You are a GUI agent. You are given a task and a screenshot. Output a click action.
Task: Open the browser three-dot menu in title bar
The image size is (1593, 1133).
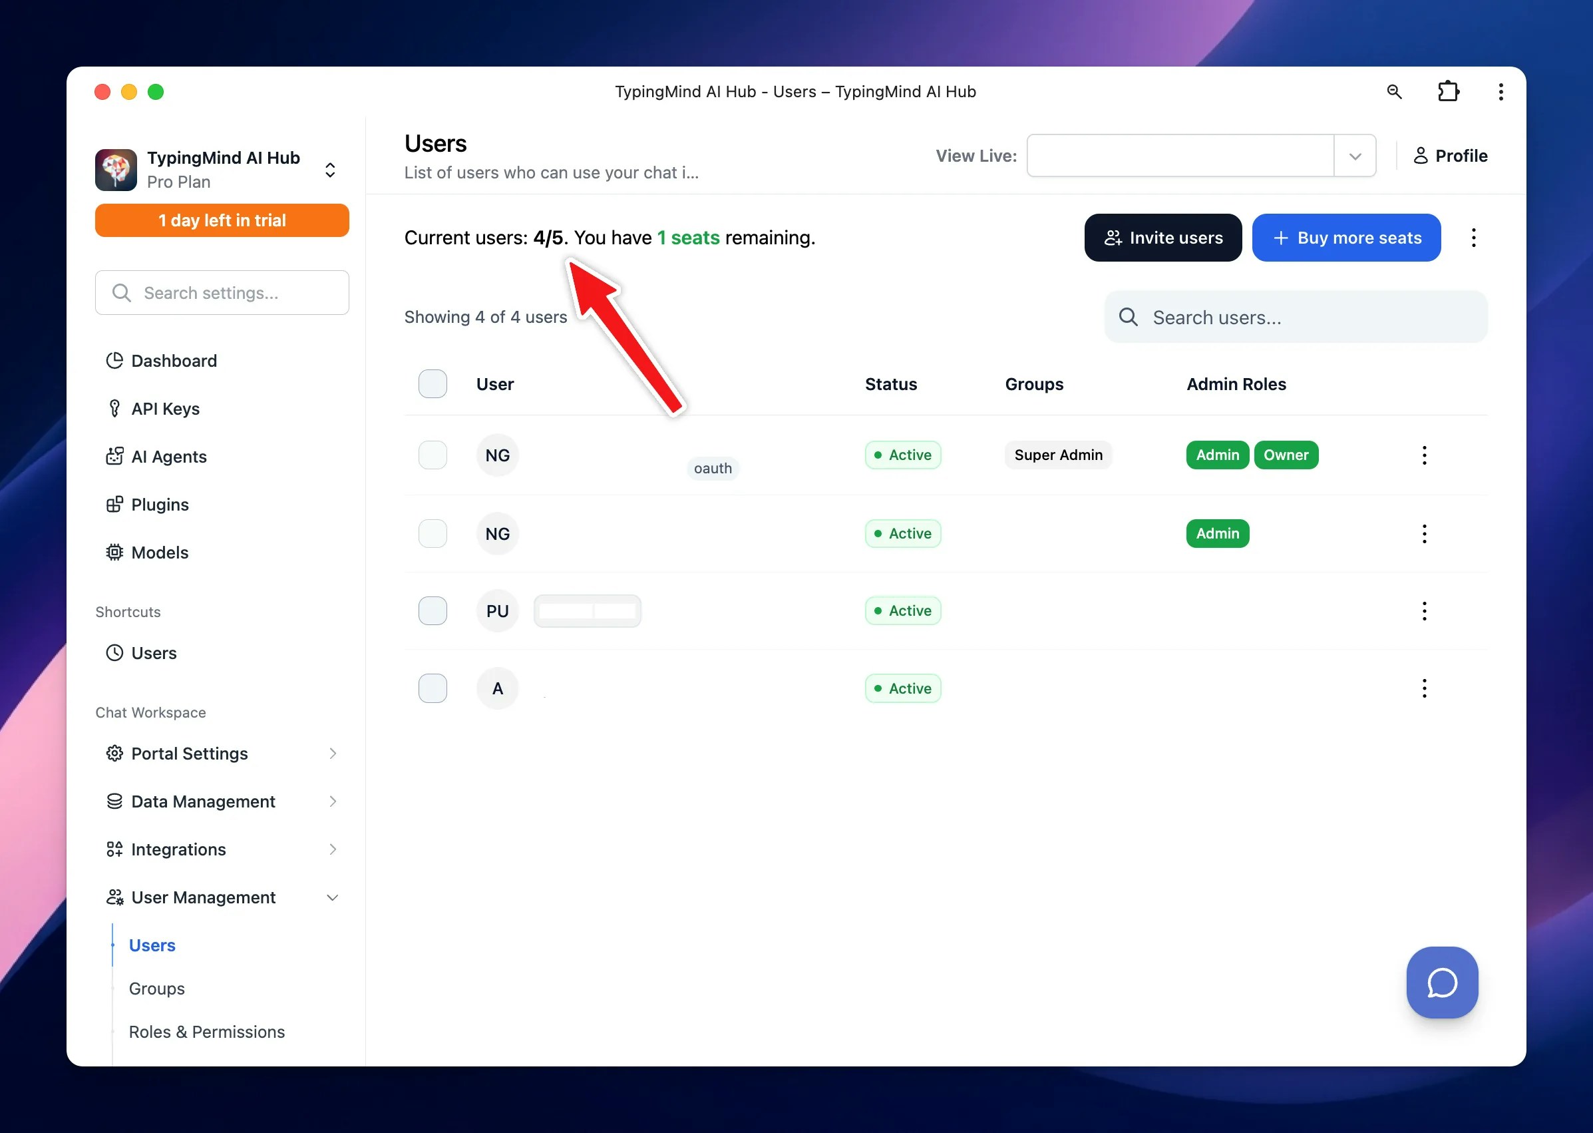pyautogui.click(x=1501, y=91)
